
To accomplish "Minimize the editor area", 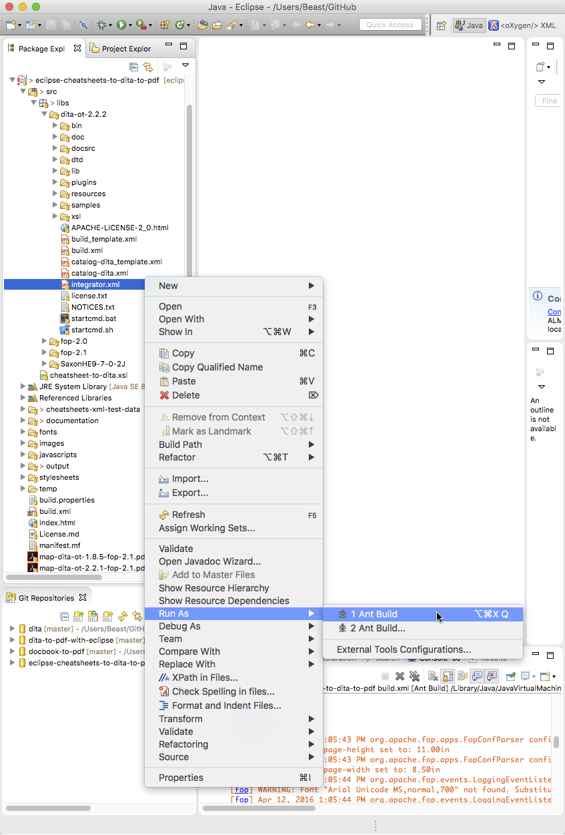I will 497,45.
